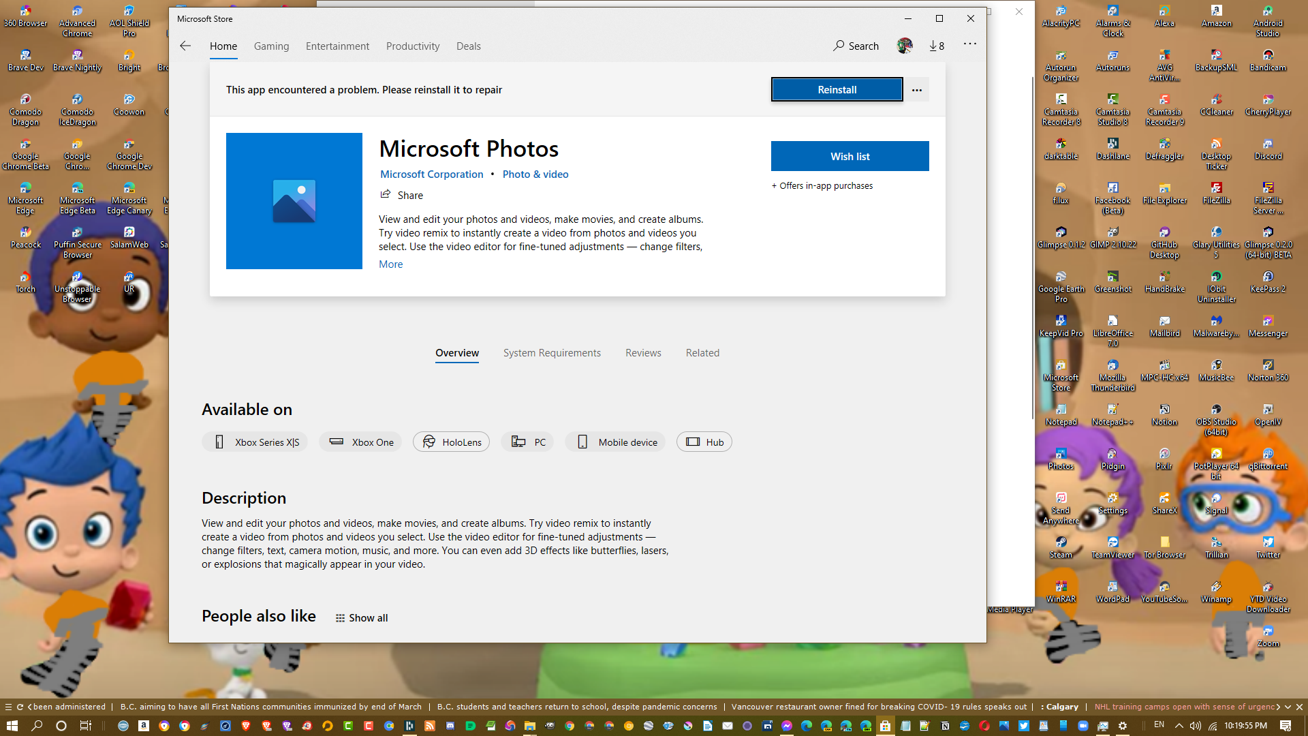This screenshot has width=1308, height=736.
Task: Click the taskbar clock 10:19:55 PM
Action: point(1245,726)
